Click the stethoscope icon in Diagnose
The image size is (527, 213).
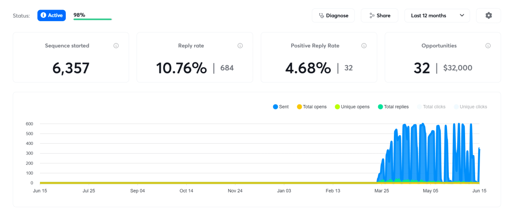coord(322,15)
